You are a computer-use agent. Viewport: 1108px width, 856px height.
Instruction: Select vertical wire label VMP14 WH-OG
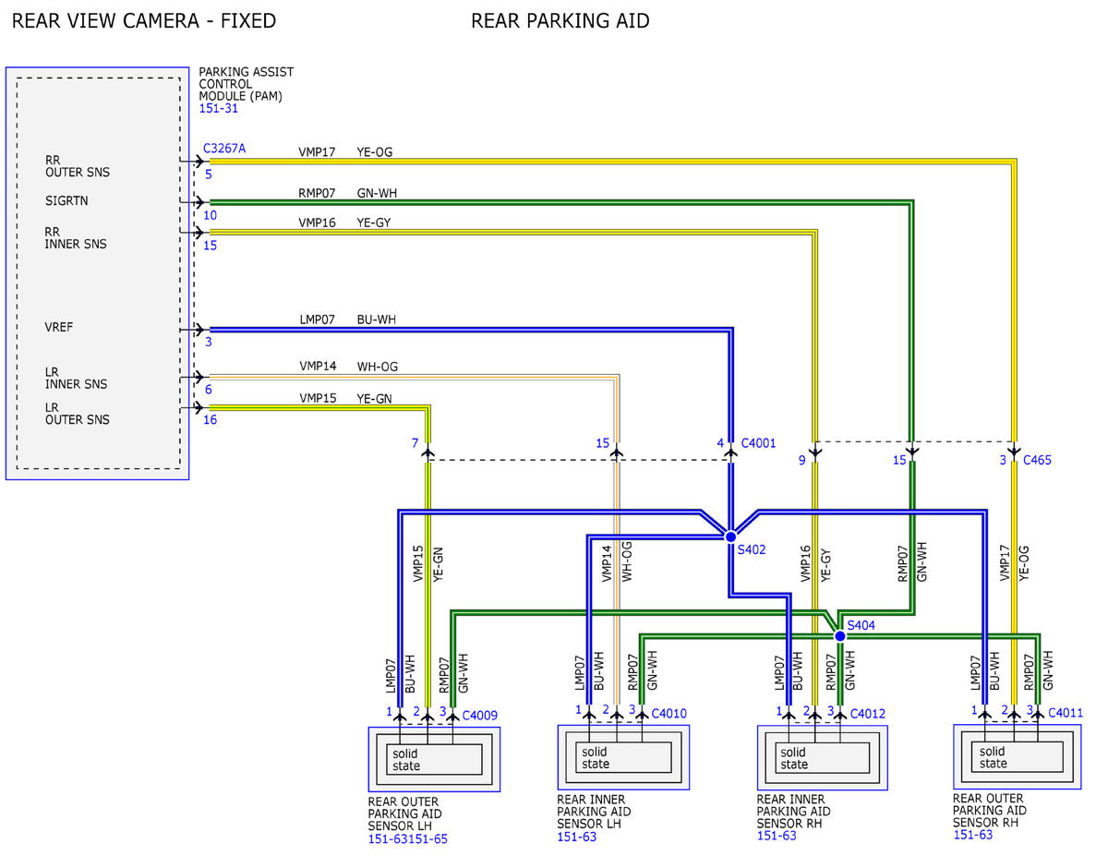(617, 562)
